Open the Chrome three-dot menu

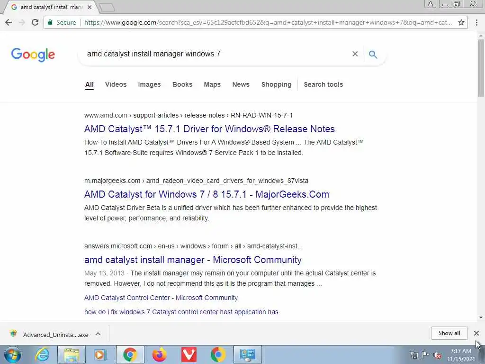[476, 22]
